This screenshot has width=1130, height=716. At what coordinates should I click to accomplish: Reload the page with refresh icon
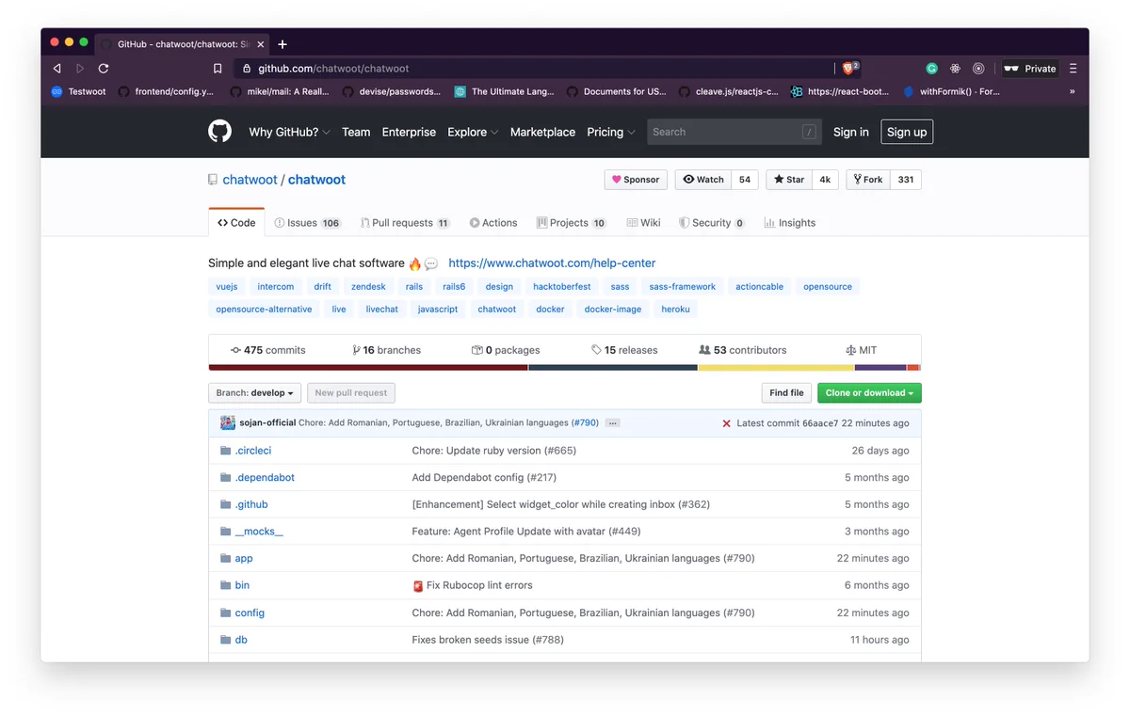(104, 69)
